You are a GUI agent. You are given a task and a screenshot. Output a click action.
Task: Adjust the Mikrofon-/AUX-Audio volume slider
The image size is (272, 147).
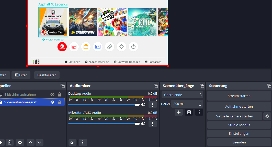(104, 124)
